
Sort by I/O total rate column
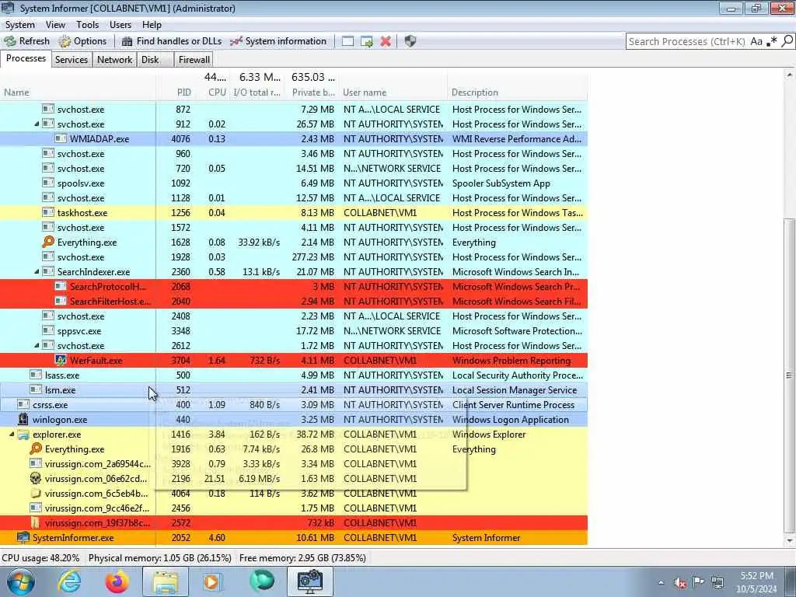tap(257, 93)
